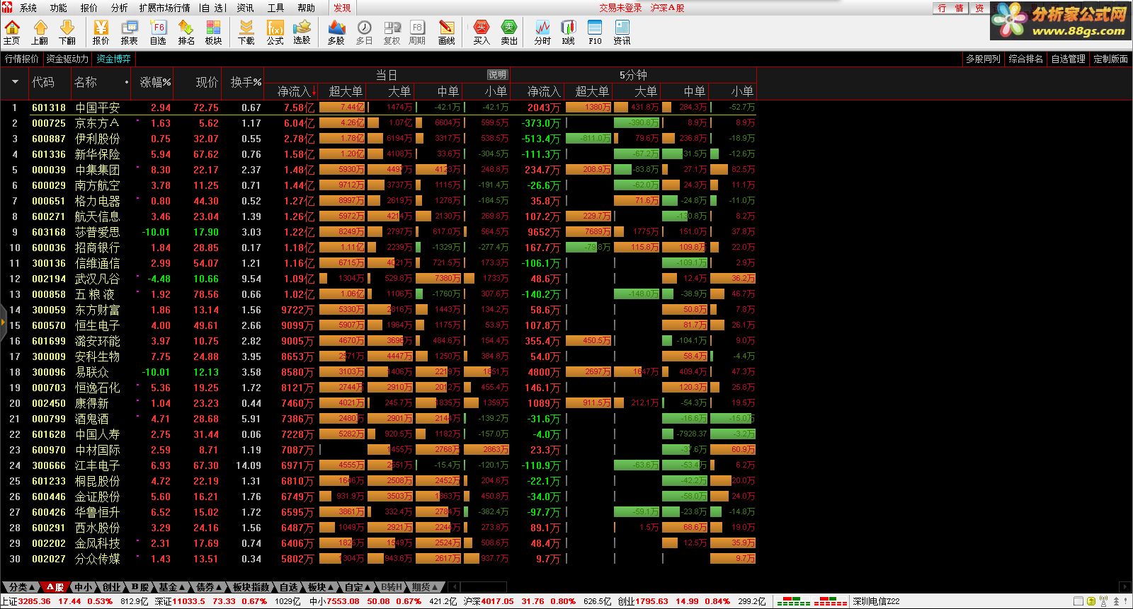This screenshot has width=1133, height=609.
Task: Expand the 债券▲ bottom tab menu
Action: [x=210, y=587]
